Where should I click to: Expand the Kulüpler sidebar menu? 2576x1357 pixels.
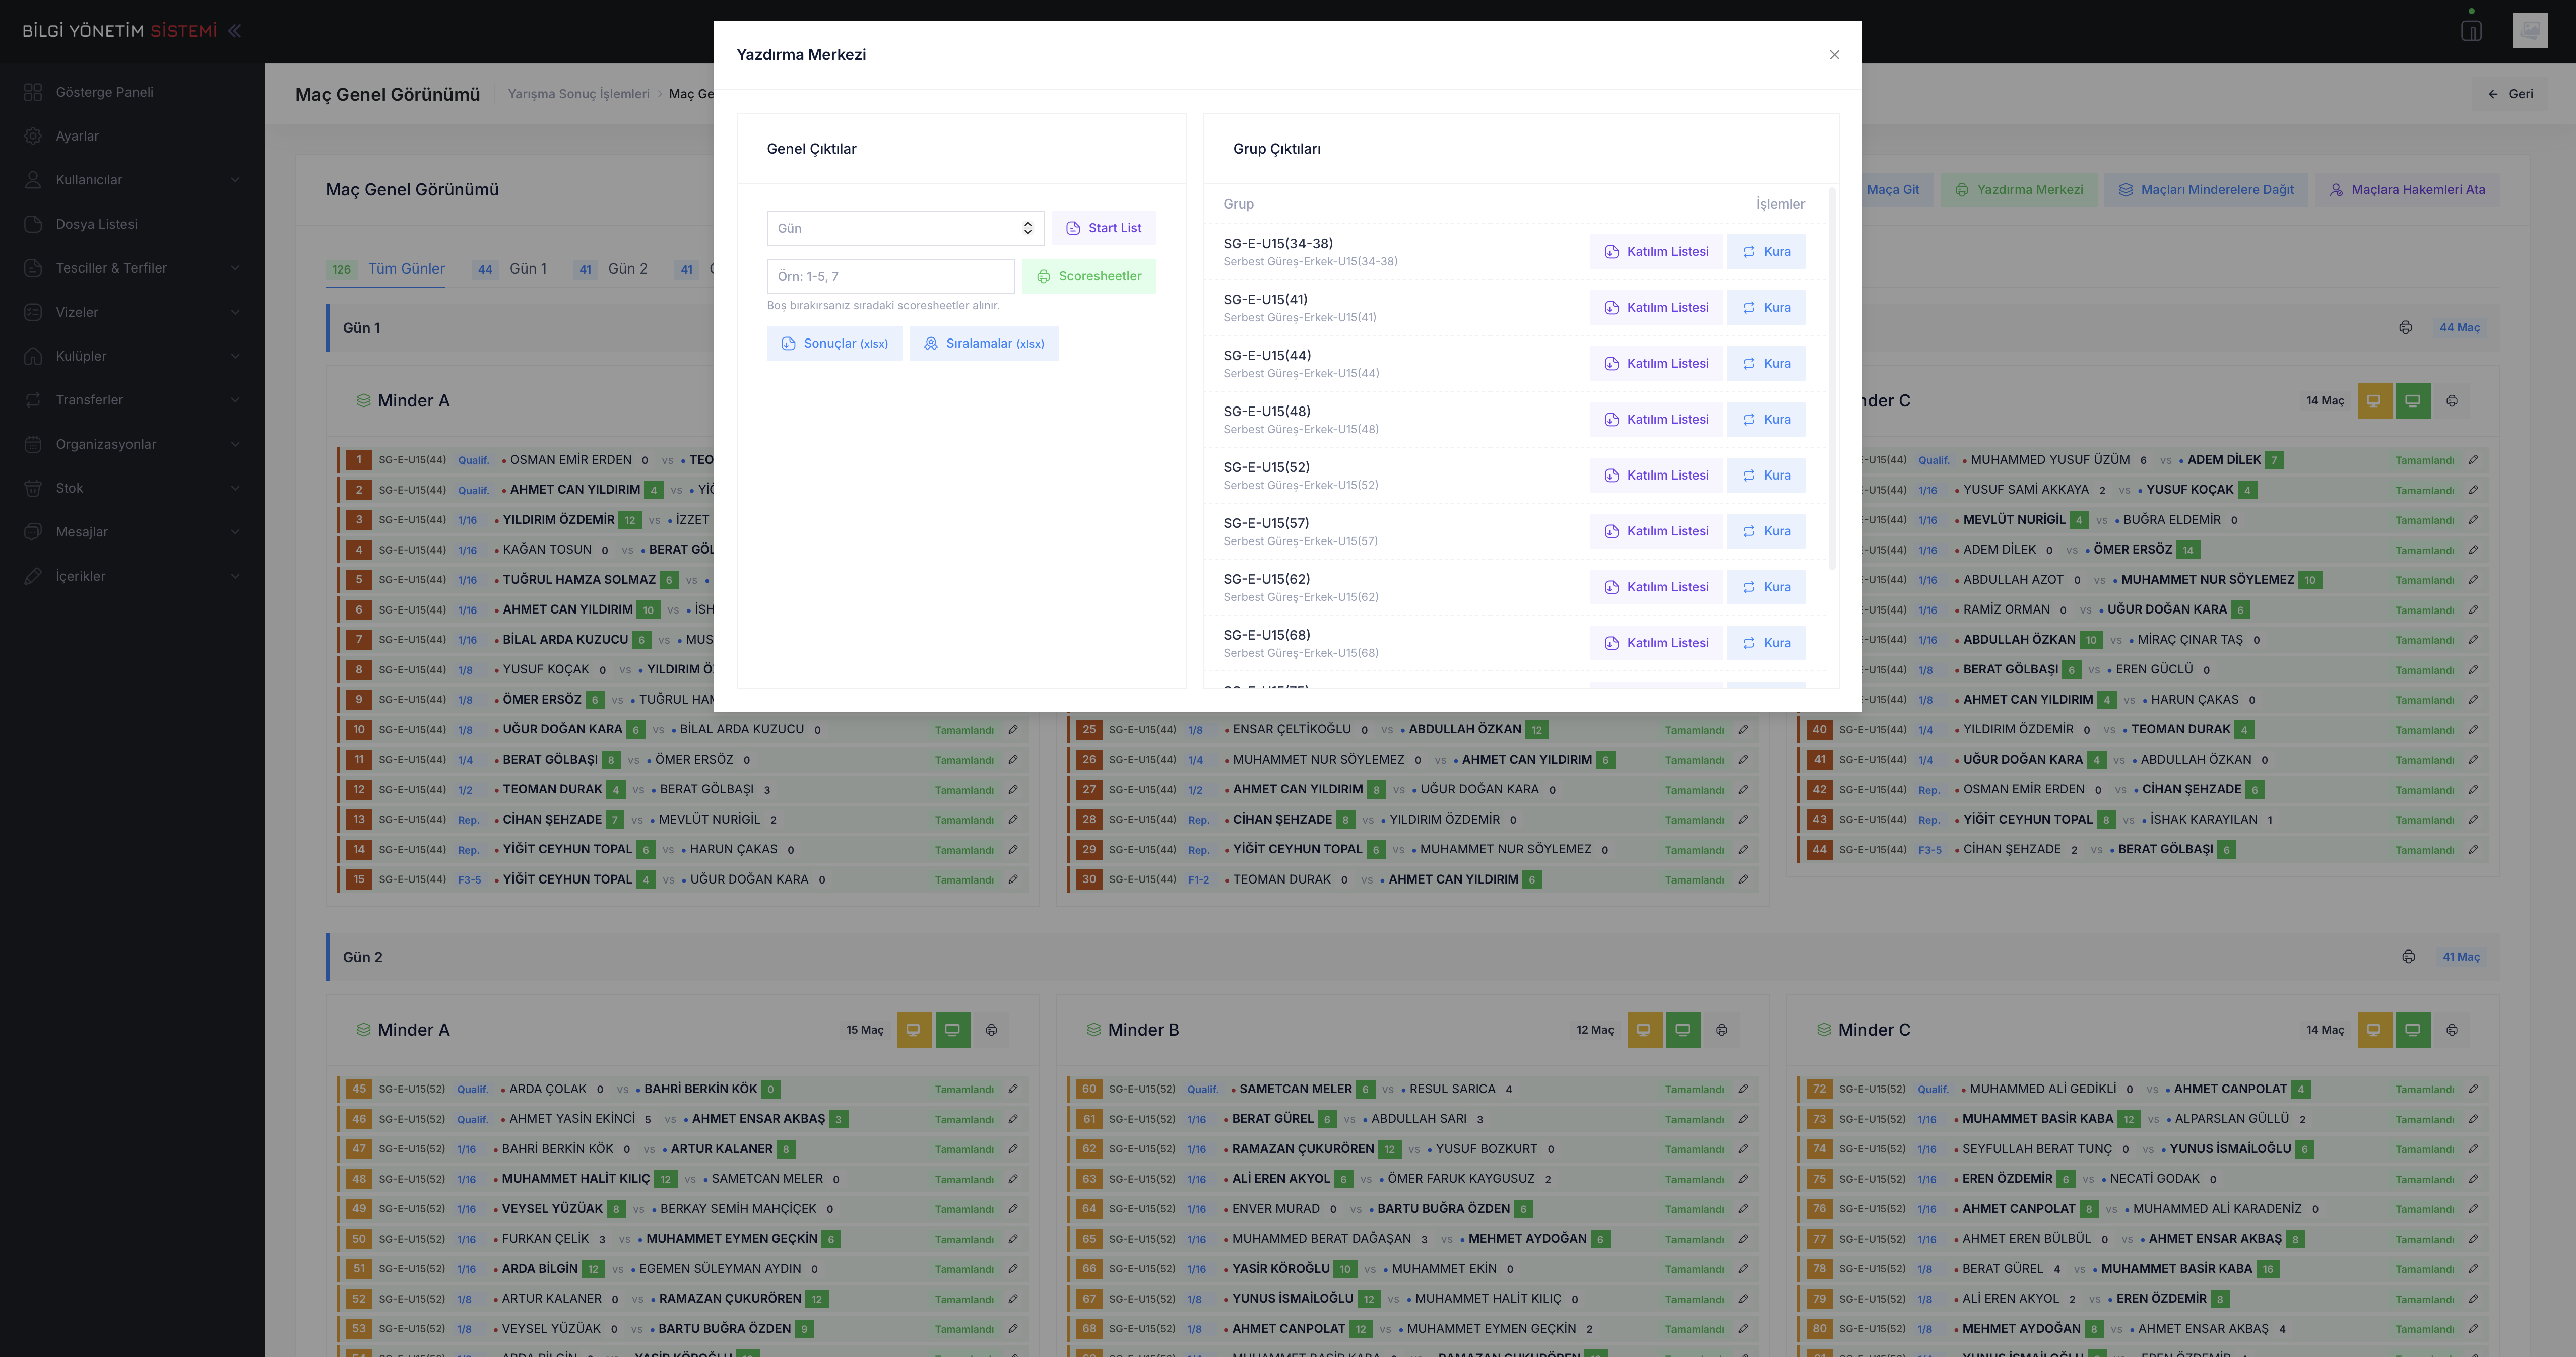[132, 356]
